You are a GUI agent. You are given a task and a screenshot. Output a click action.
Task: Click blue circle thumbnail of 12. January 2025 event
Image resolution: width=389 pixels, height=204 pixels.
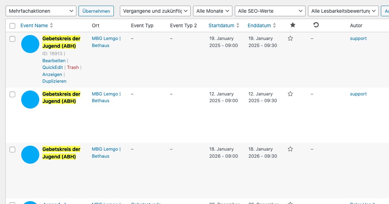(x=30, y=99)
